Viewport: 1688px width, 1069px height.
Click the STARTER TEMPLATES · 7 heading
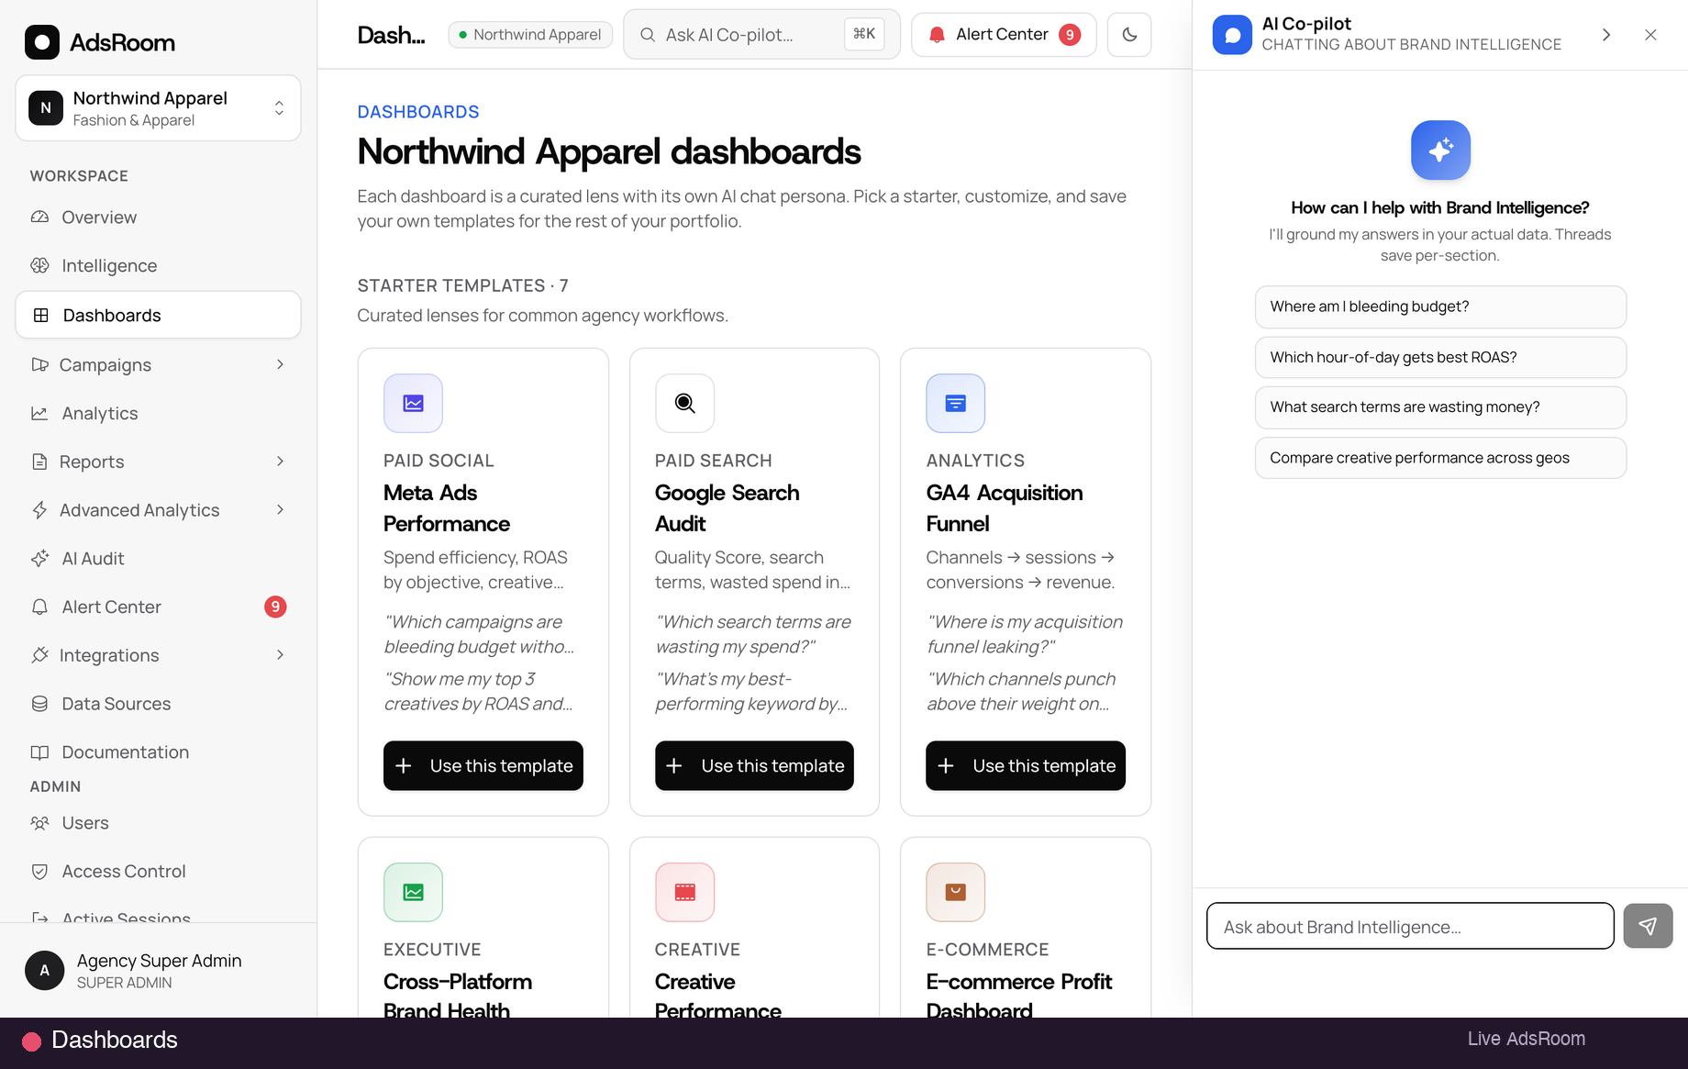463,285
